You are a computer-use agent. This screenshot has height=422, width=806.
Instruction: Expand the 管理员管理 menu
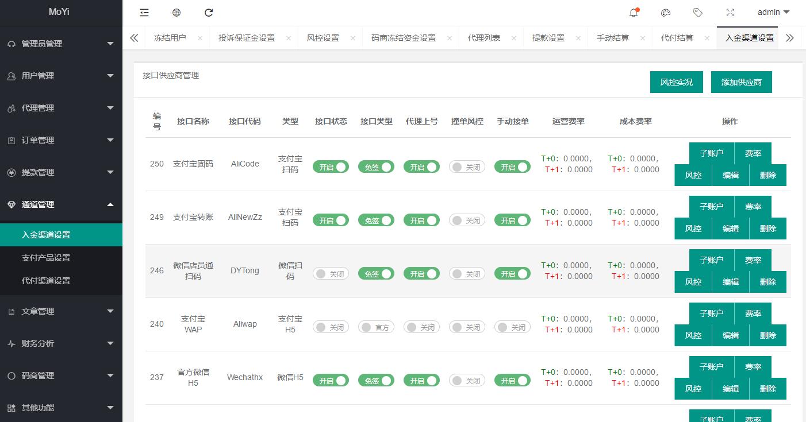click(110, 44)
